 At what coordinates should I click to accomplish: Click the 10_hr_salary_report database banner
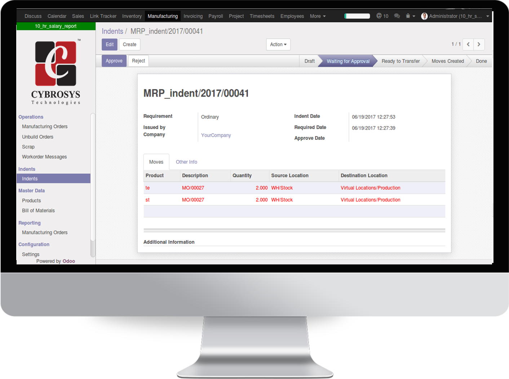(56, 26)
